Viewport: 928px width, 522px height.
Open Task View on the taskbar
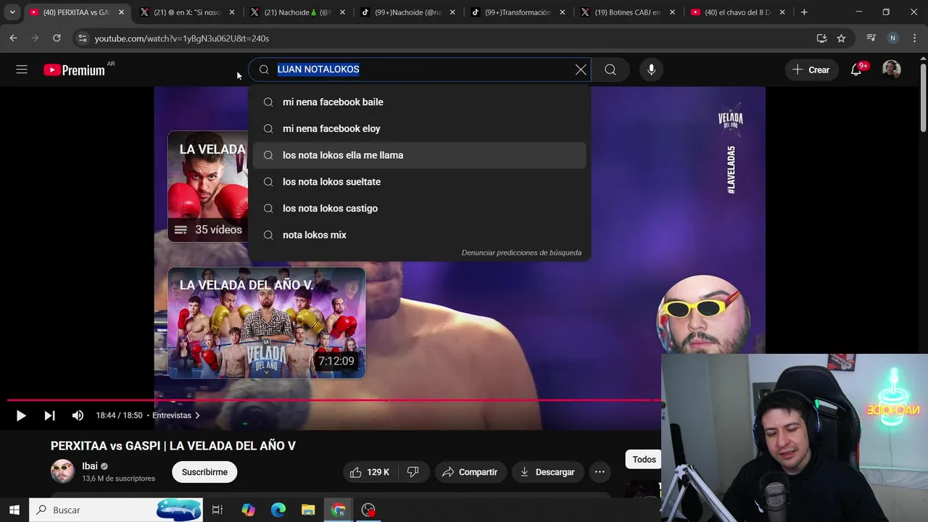click(217, 510)
